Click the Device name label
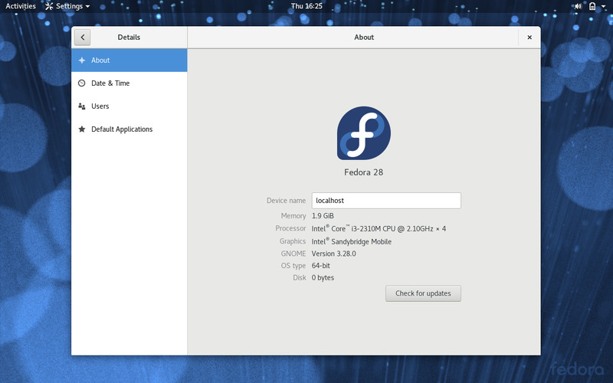The image size is (613, 383). pyautogui.click(x=286, y=201)
